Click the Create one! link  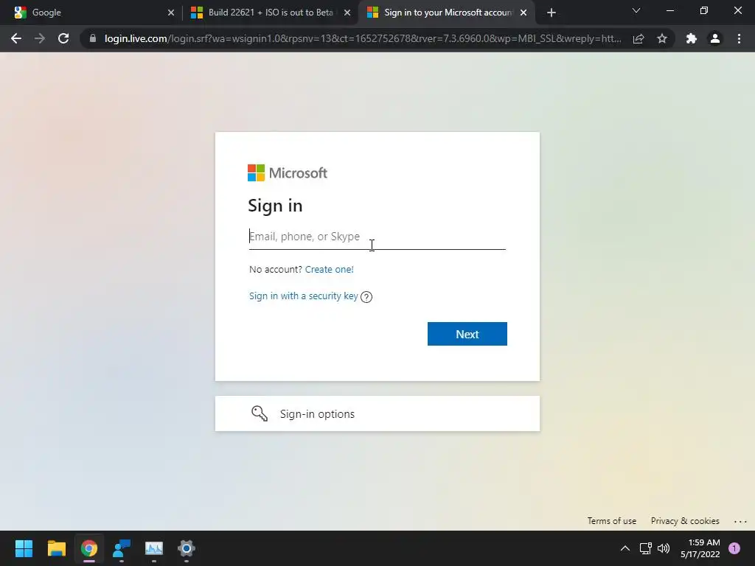point(330,269)
